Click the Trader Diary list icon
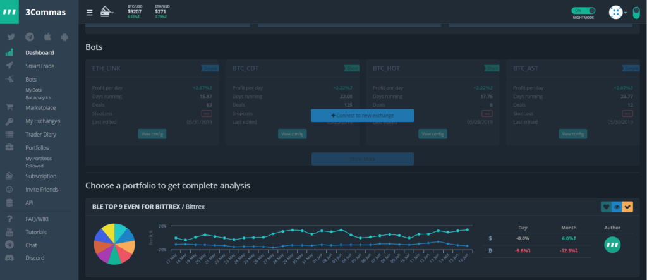The height and width of the screenshot is (280, 647). coord(9,134)
